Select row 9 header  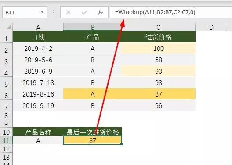6,124
